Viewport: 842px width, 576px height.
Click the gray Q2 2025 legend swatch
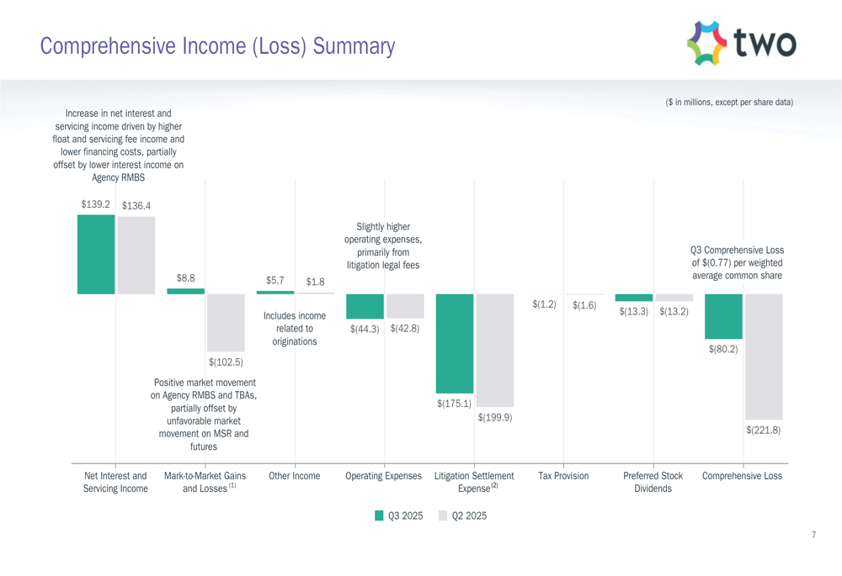(x=444, y=515)
